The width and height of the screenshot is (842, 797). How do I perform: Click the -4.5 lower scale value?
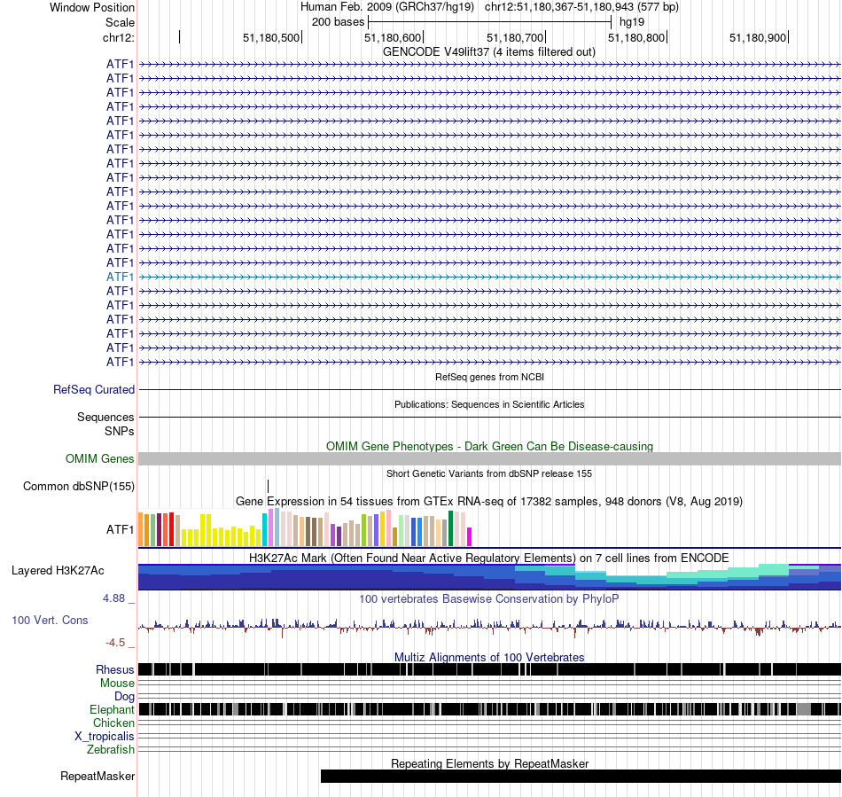(x=115, y=643)
